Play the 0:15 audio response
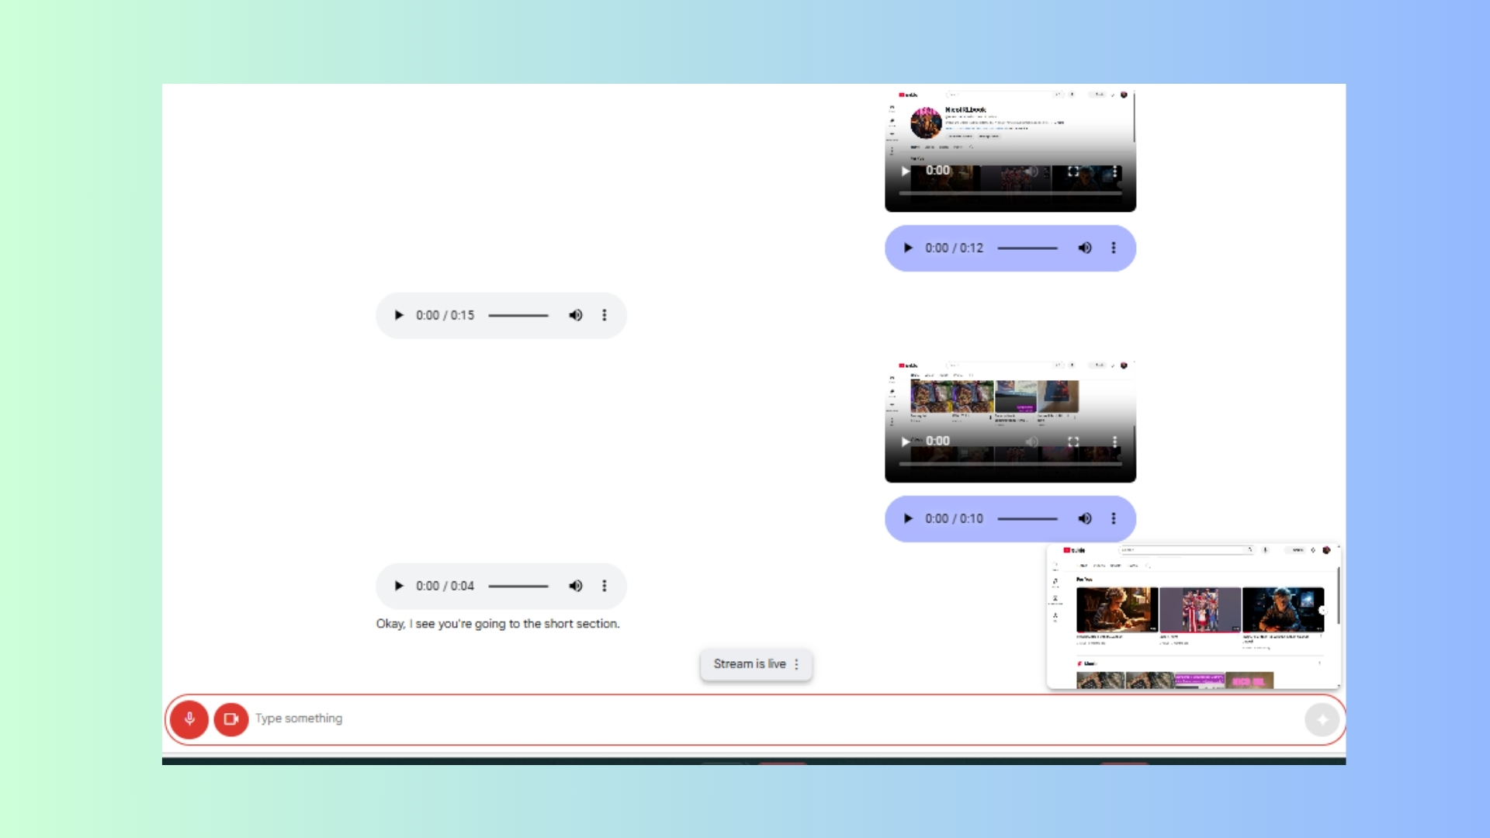 pos(399,315)
